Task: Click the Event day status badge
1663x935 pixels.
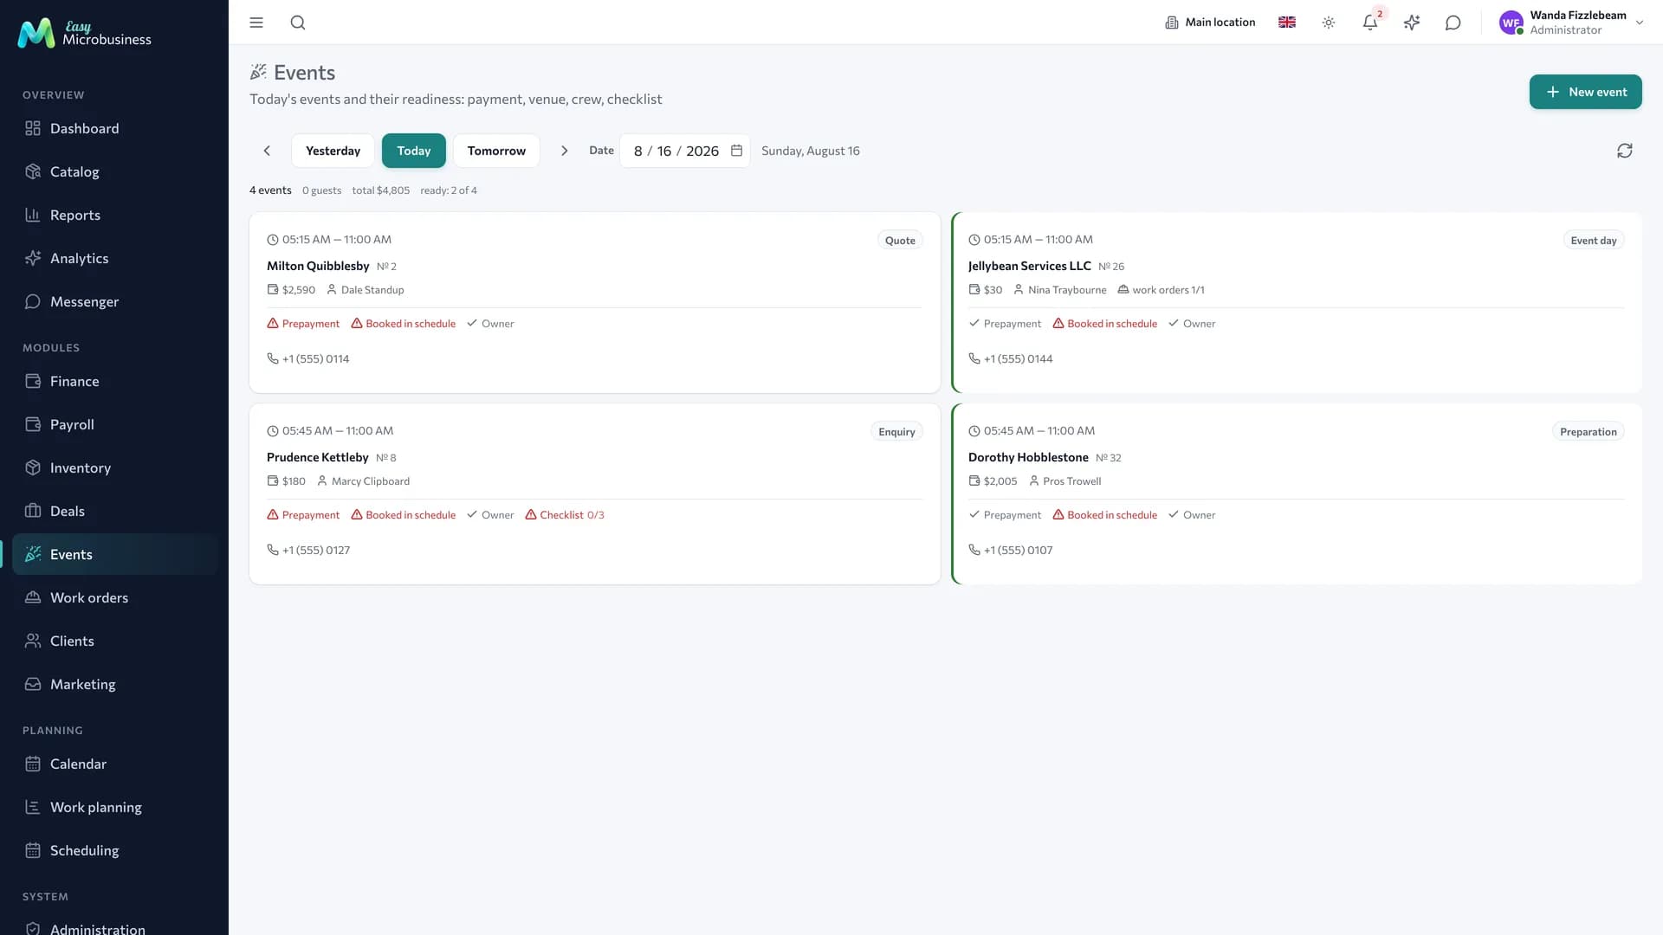Action: 1594,241
